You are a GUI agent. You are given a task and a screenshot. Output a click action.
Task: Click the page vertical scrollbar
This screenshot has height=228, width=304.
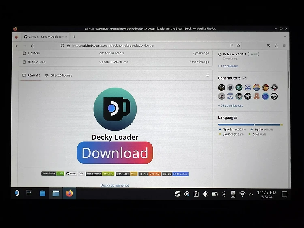289,80
